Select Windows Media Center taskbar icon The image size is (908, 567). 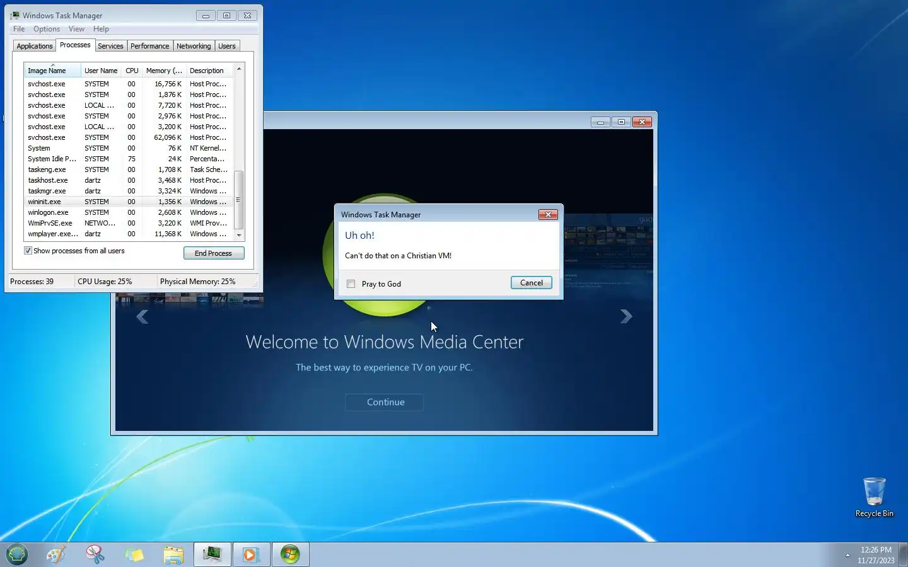click(x=291, y=554)
